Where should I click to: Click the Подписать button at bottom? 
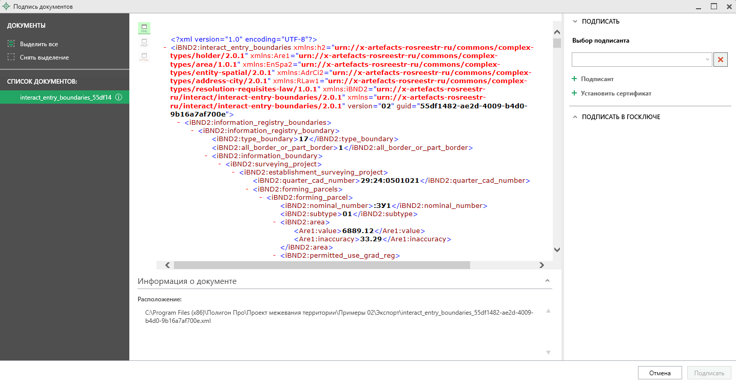[x=709, y=373]
